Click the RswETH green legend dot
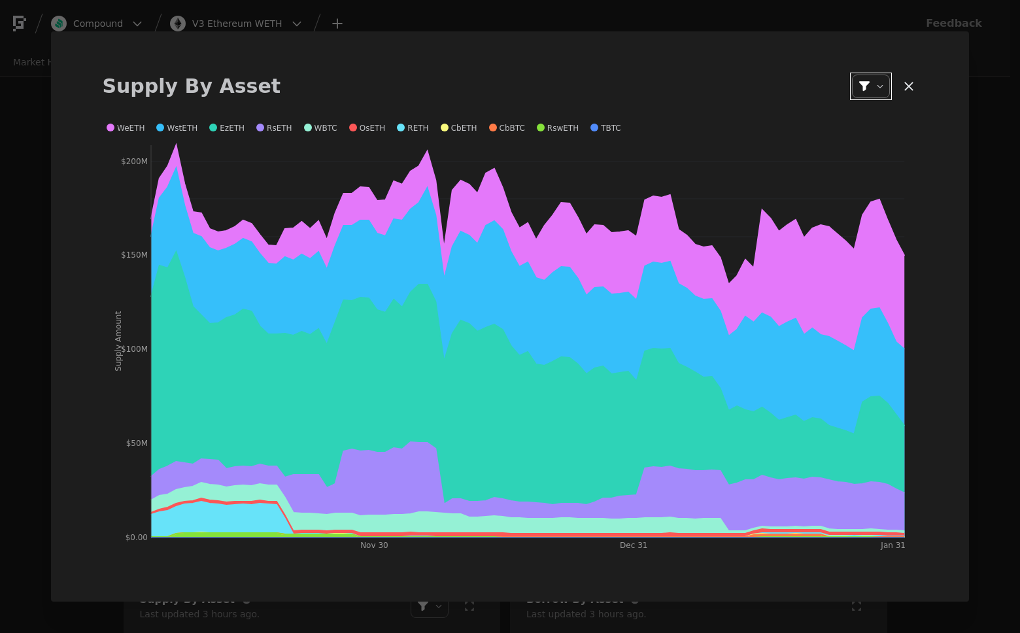Image resolution: width=1020 pixels, height=633 pixels. 541,128
